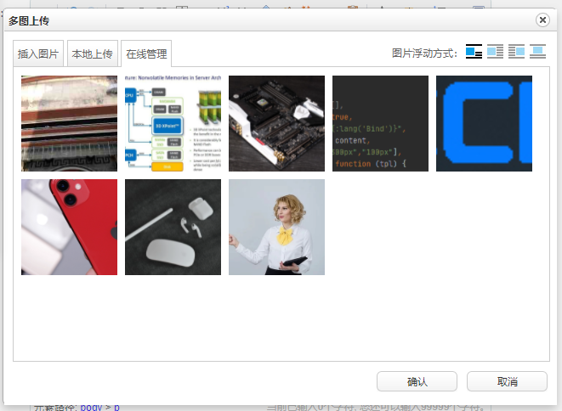The height and width of the screenshot is (411, 562).
Task: Switch to the 插入图片 tab
Action: coord(38,53)
